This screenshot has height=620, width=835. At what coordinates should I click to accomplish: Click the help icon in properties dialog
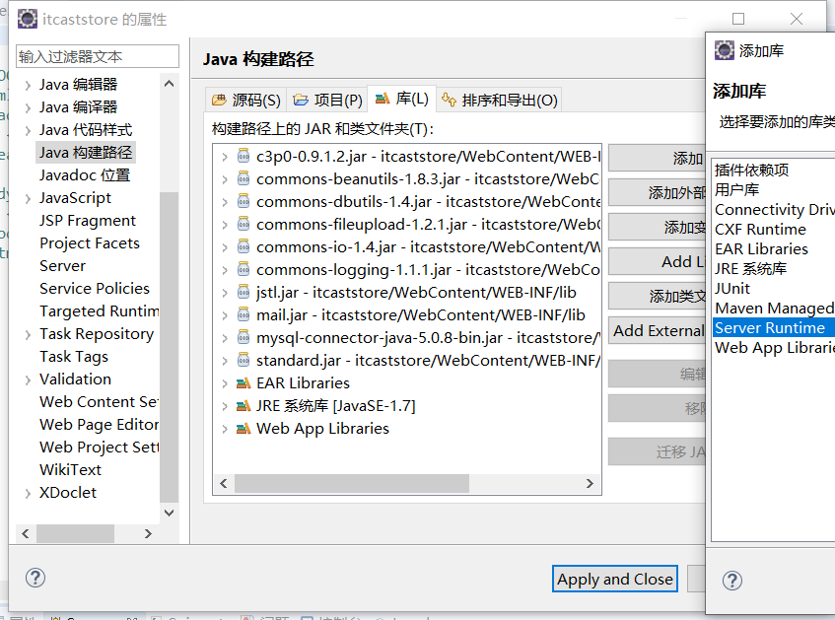pos(35,578)
